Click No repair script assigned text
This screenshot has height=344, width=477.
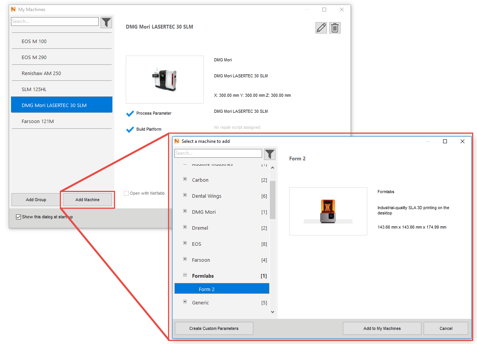click(237, 127)
